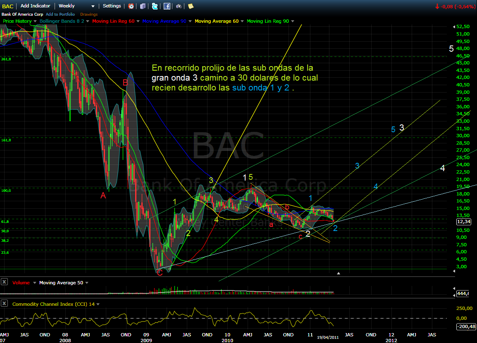The width and height of the screenshot is (477, 343).
Task: Share chart via the Twitter icon
Action: [155, 6]
